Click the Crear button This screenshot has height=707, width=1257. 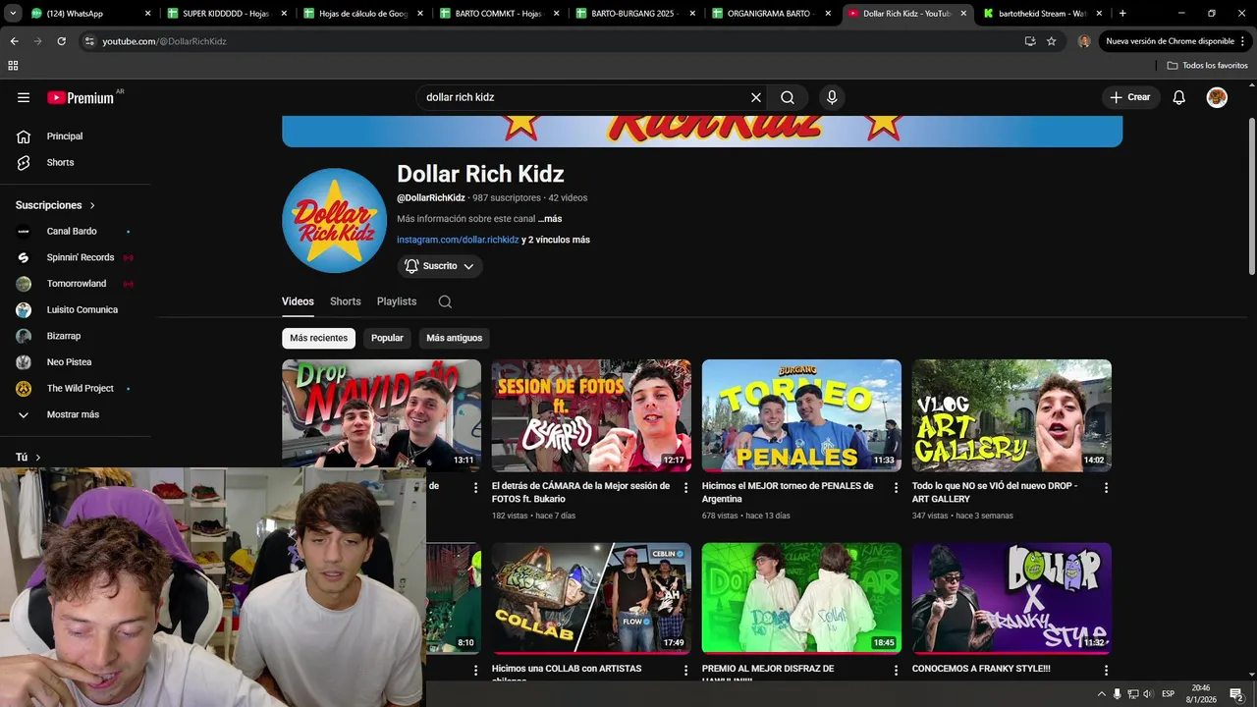(x=1130, y=97)
